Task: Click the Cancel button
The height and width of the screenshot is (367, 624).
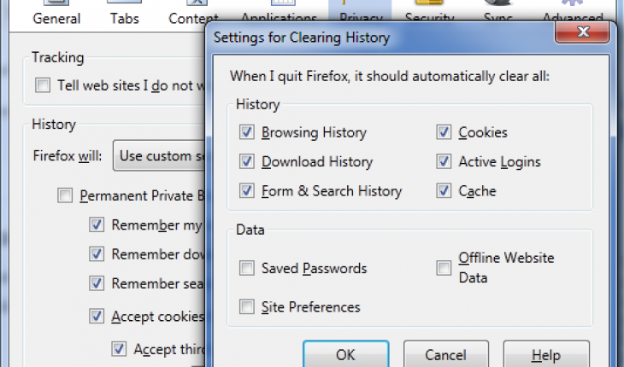Action: (445, 354)
